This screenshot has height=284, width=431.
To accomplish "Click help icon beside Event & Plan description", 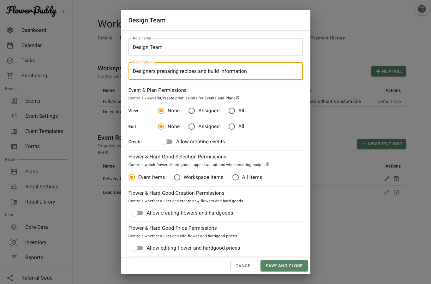I will coord(237,98).
